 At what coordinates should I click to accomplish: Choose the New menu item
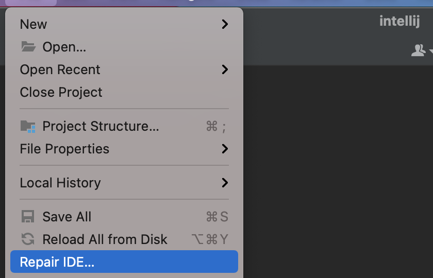[124, 24]
